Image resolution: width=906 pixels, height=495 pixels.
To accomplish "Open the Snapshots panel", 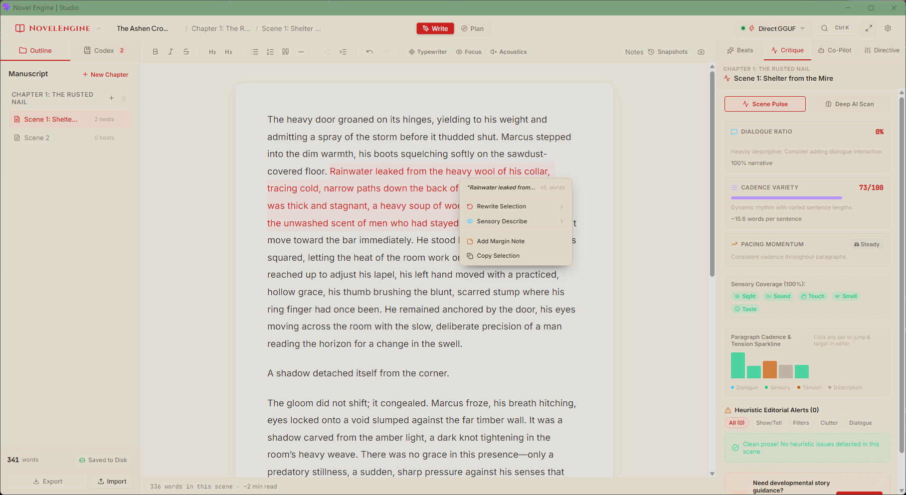I will click(668, 52).
